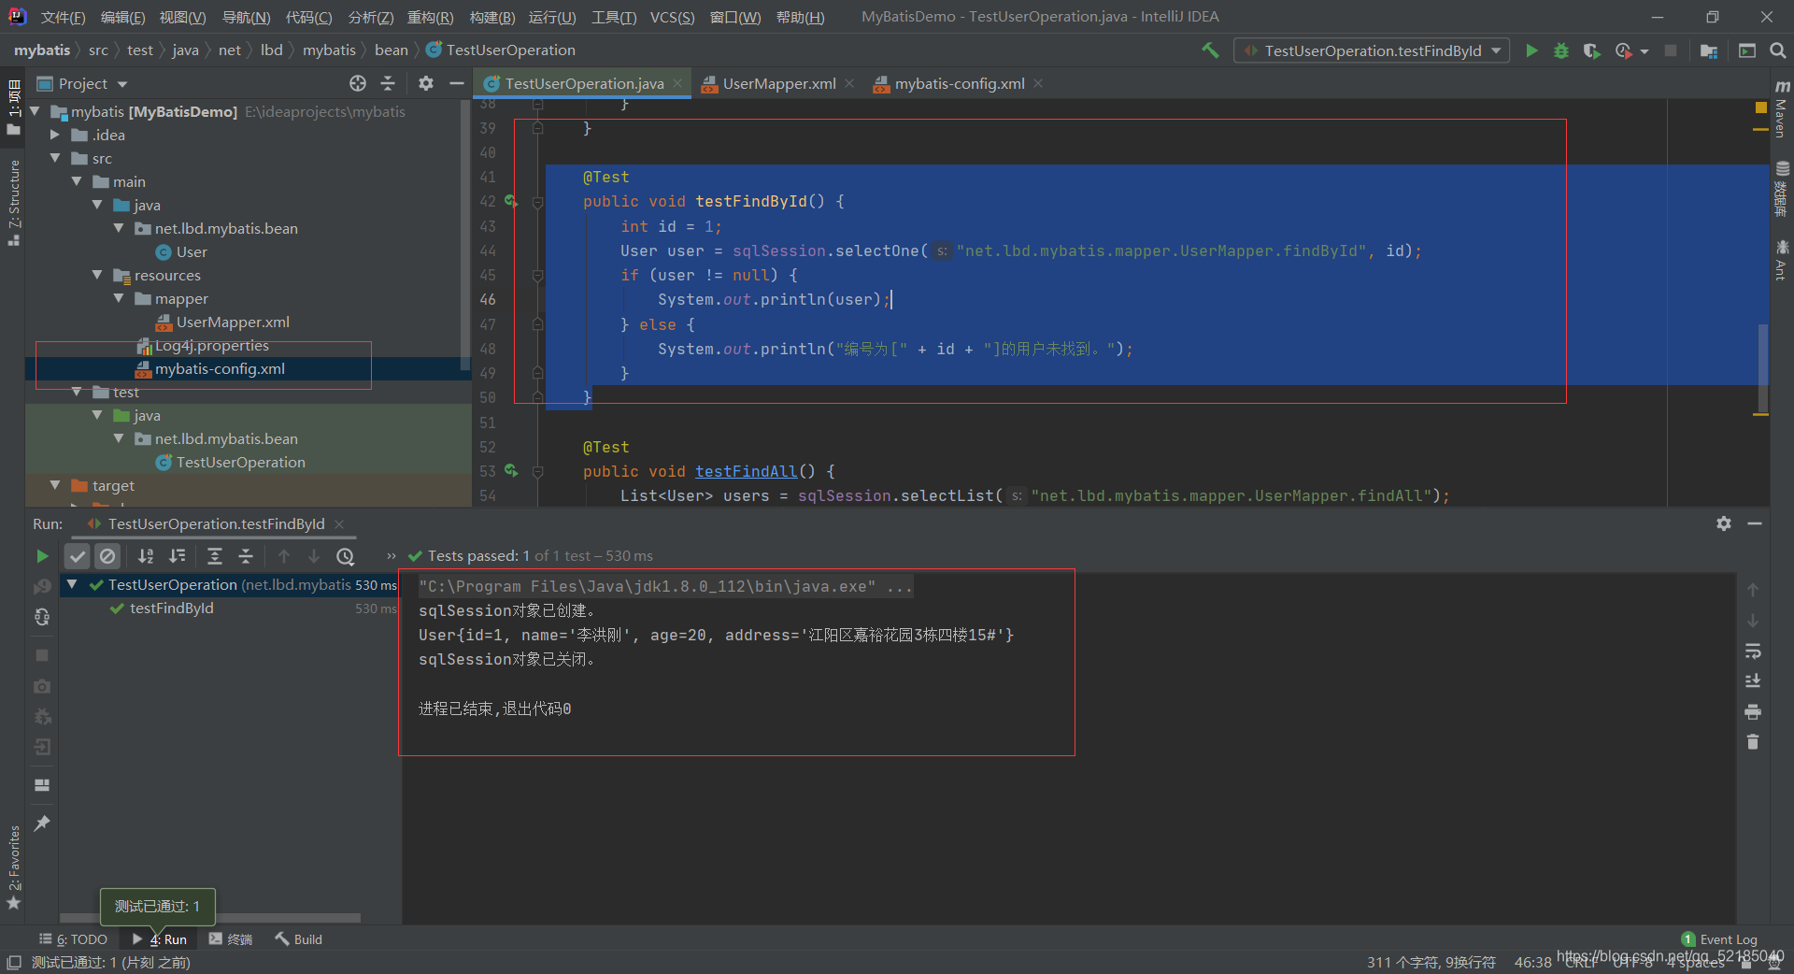Collapse the mybatis [MyBatisDemo] root node

(x=36, y=111)
